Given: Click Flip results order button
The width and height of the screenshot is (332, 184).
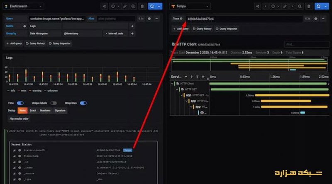Looking at the screenshot, I should tap(19, 119).
